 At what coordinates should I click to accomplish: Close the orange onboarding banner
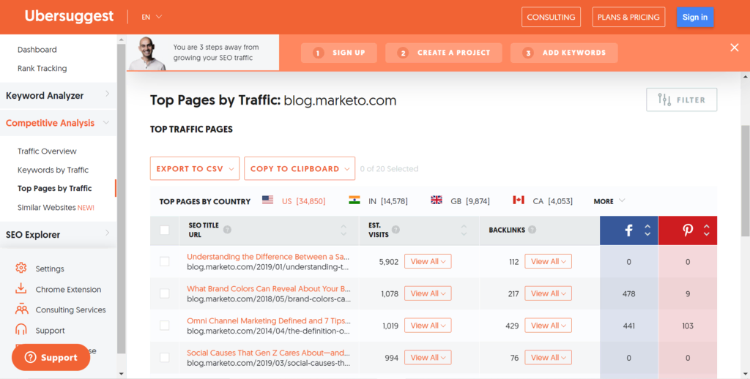734,48
